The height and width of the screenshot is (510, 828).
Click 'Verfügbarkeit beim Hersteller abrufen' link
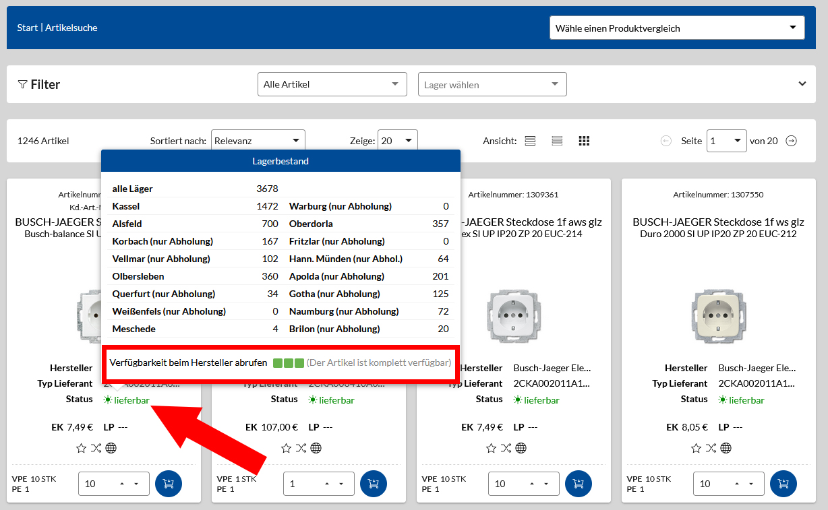point(188,362)
